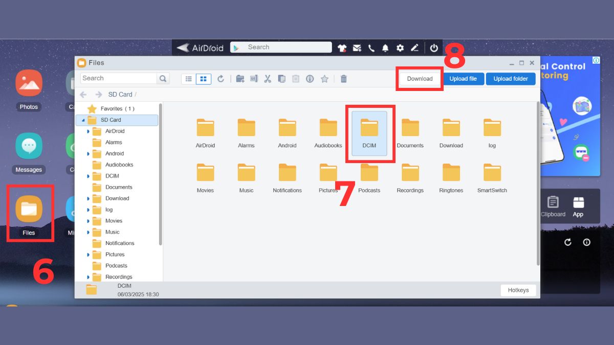
Task: Click the AirDroid top bar search box
Action: pos(281,47)
